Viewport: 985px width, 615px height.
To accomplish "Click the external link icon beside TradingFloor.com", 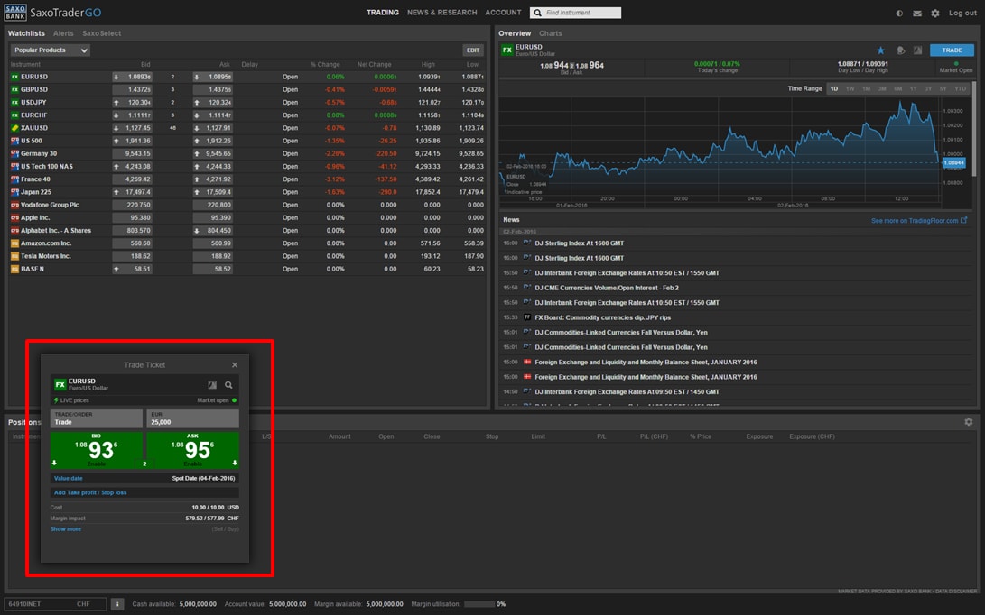I will (x=964, y=220).
